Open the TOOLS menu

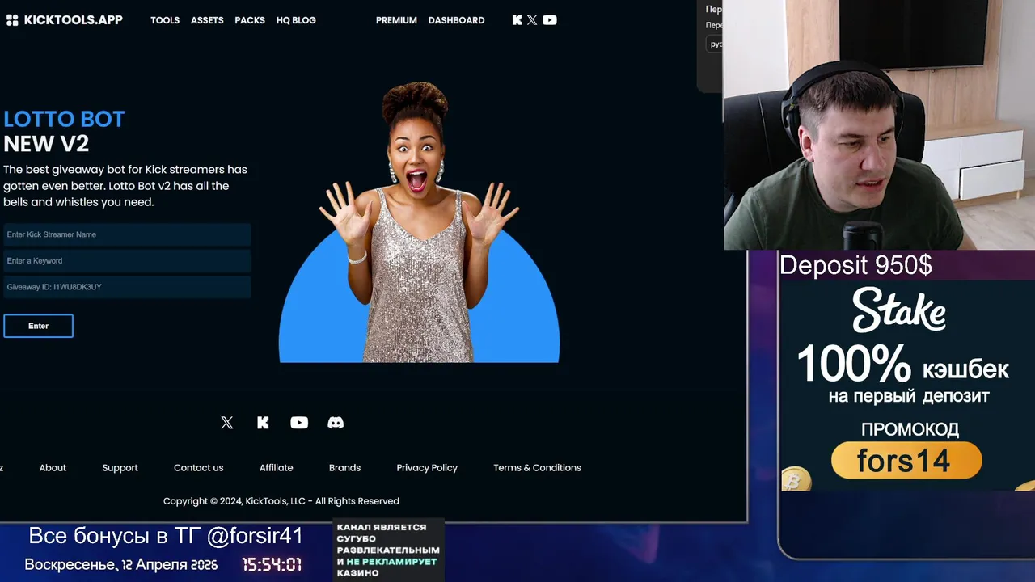(165, 20)
